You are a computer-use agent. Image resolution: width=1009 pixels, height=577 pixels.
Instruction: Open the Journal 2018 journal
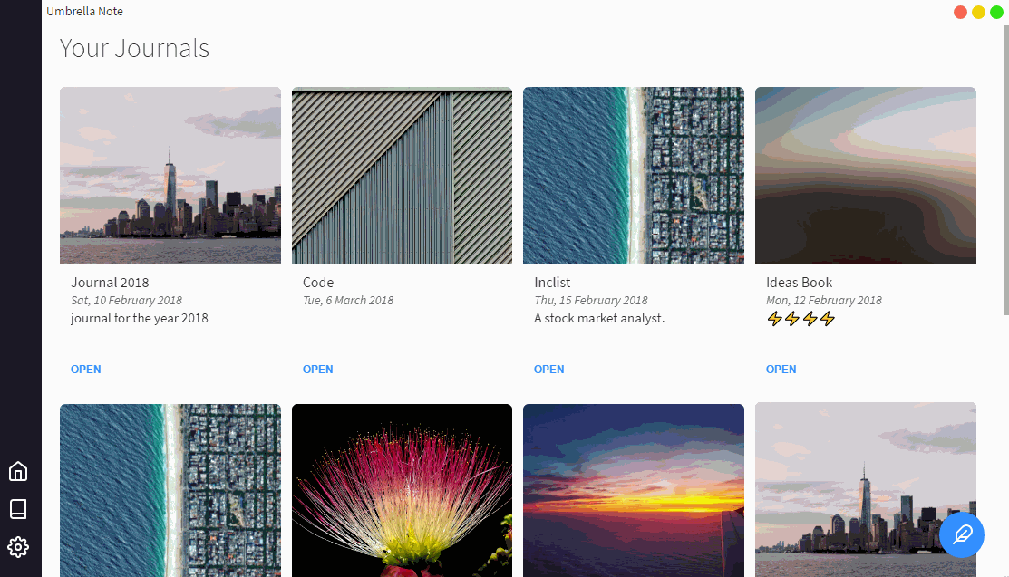pos(85,370)
